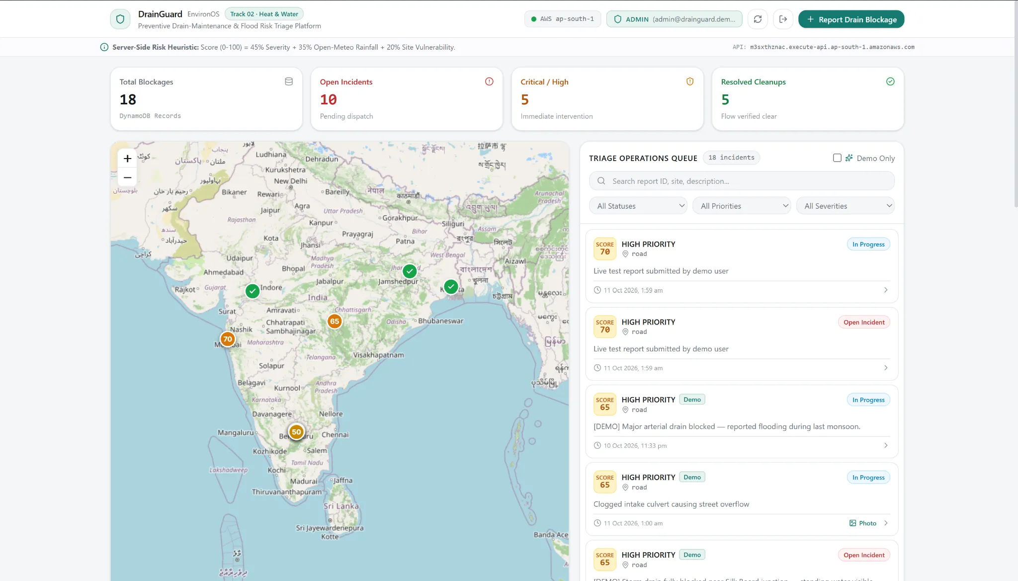Viewport: 1018px width, 581px height.
Task: Open the Photo link on culvert incident
Action: tap(862, 523)
